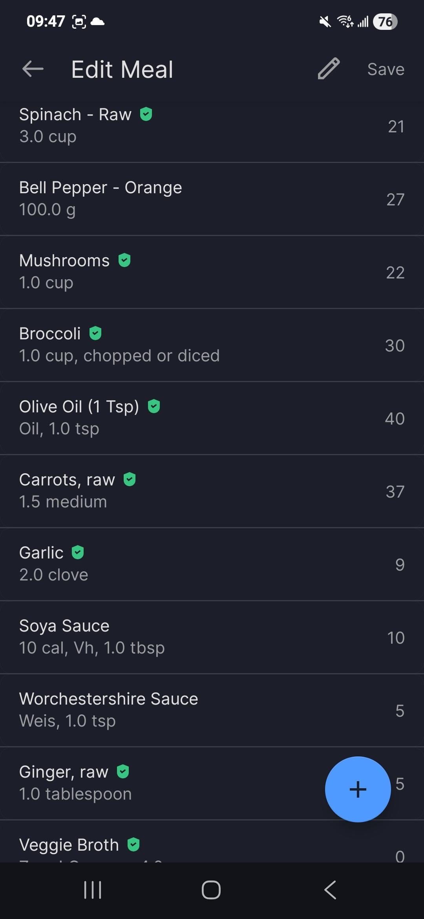
Task: Tap the pencil edit icon
Action: pos(329,69)
